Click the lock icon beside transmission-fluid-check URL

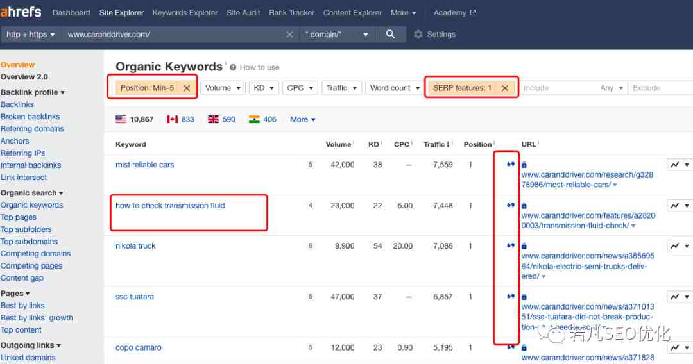524,206
